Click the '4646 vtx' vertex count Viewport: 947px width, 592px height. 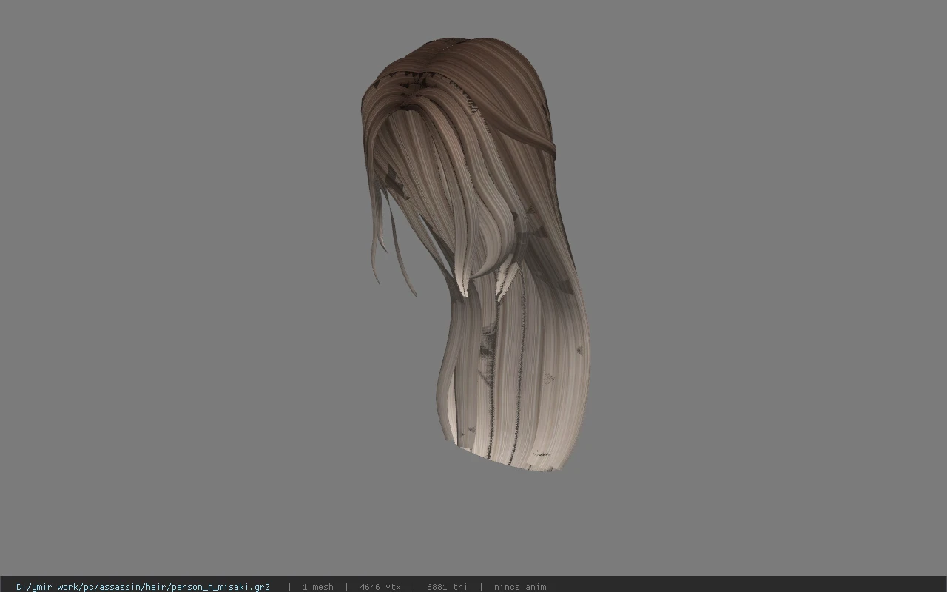(380, 587)
